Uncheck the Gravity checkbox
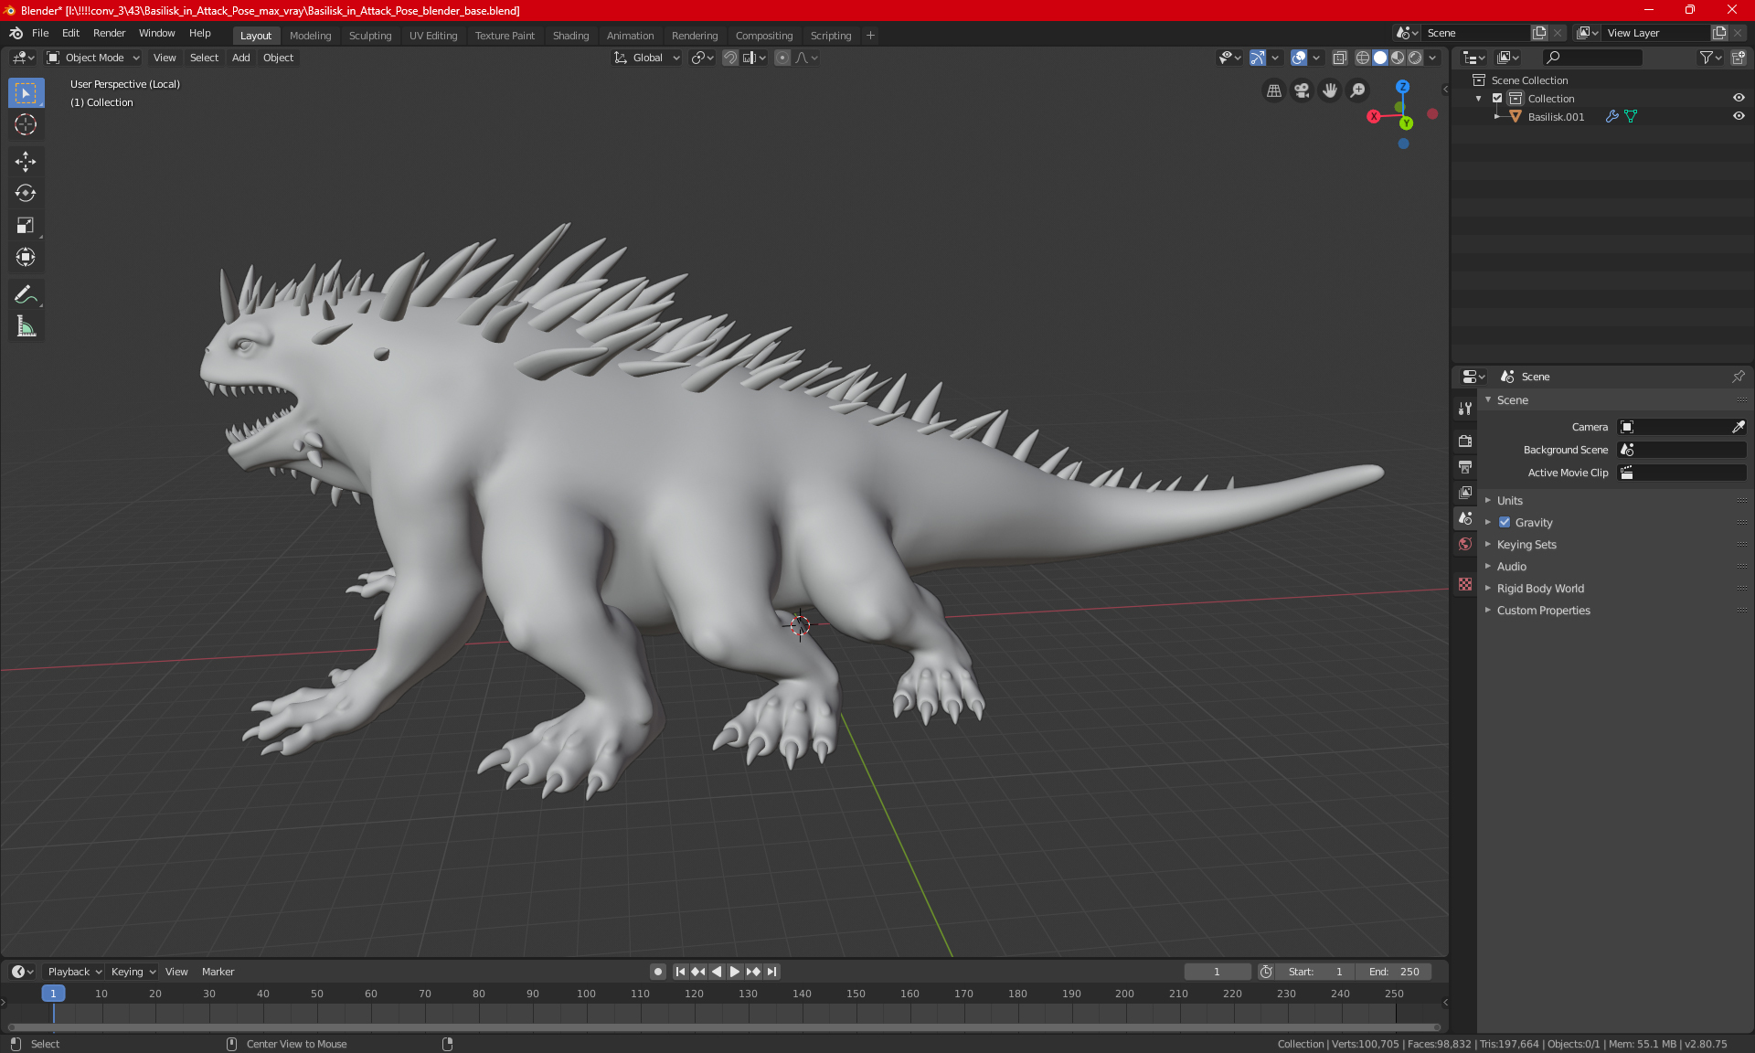Image resolution: width=1755 pixels, height=1053 pixels. pyautogui.click(x=1505, y=523)
